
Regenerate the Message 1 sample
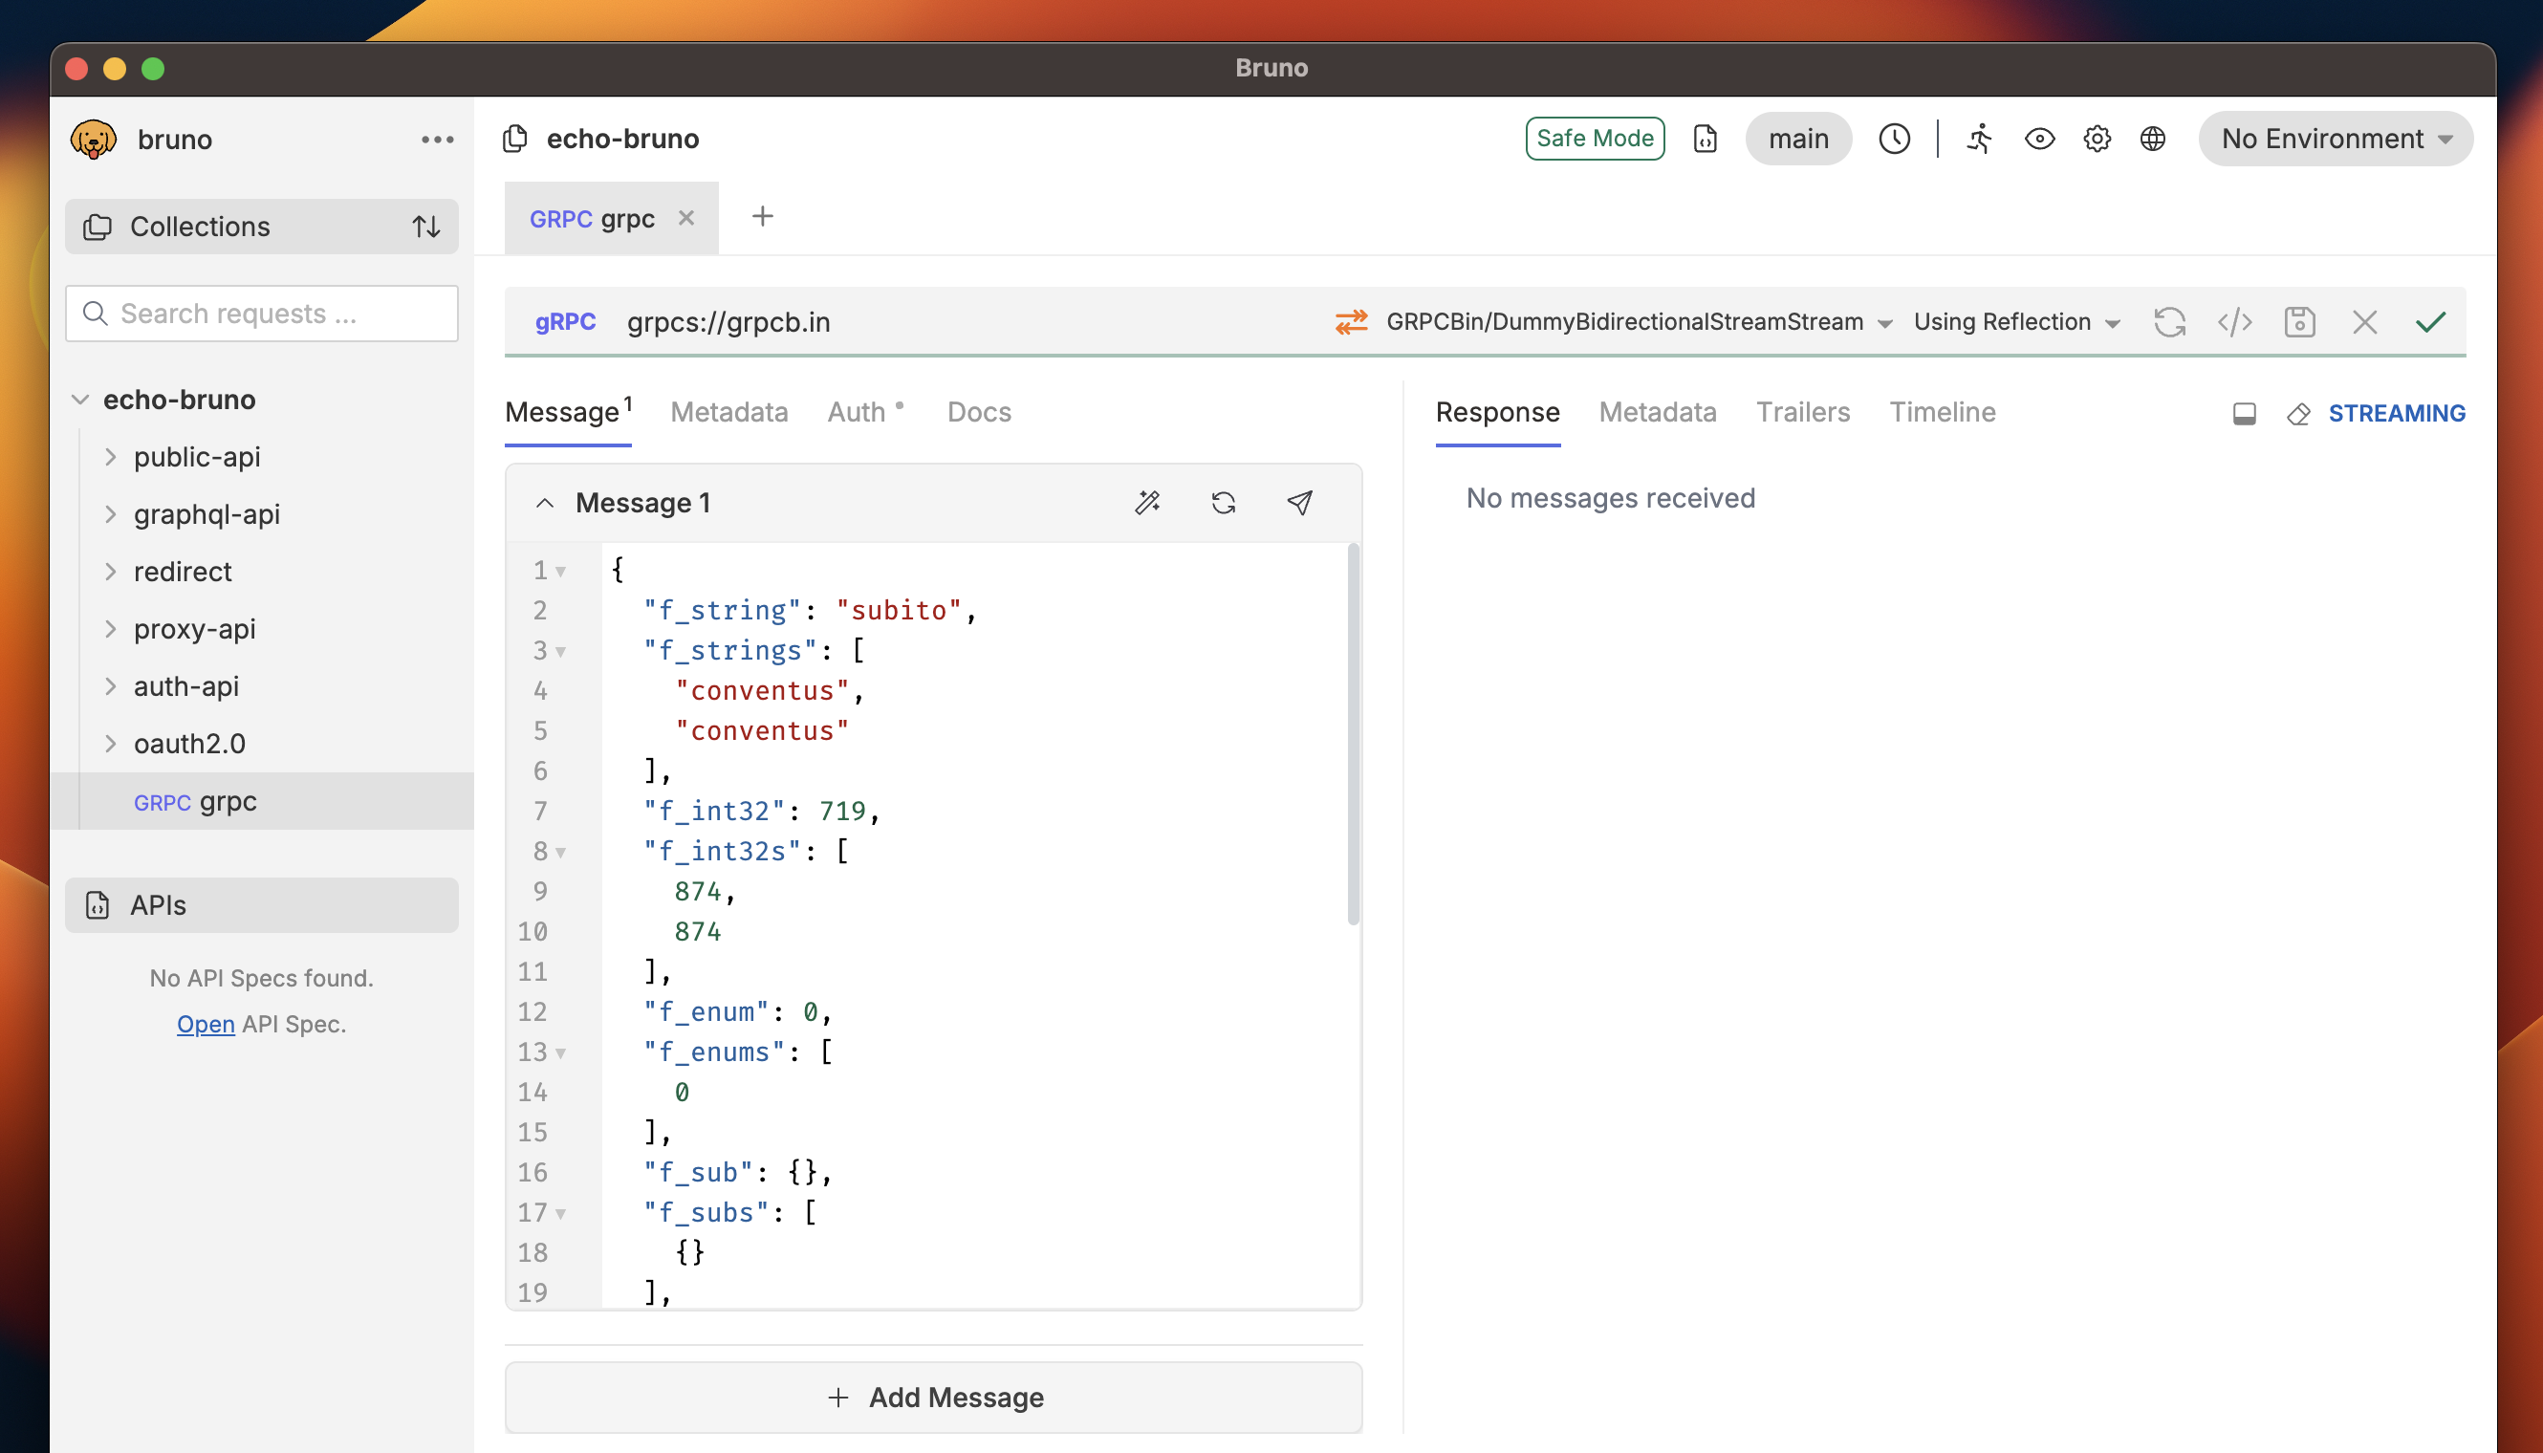tap(1223, 503)
